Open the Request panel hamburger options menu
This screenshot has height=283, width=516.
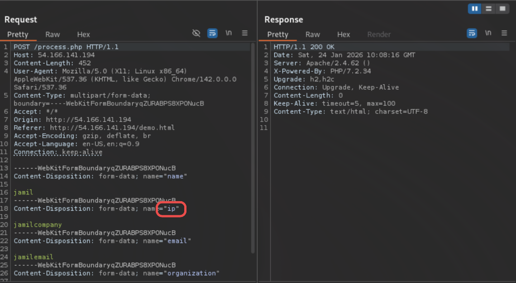pyautogui.click(x=245, y=33)
